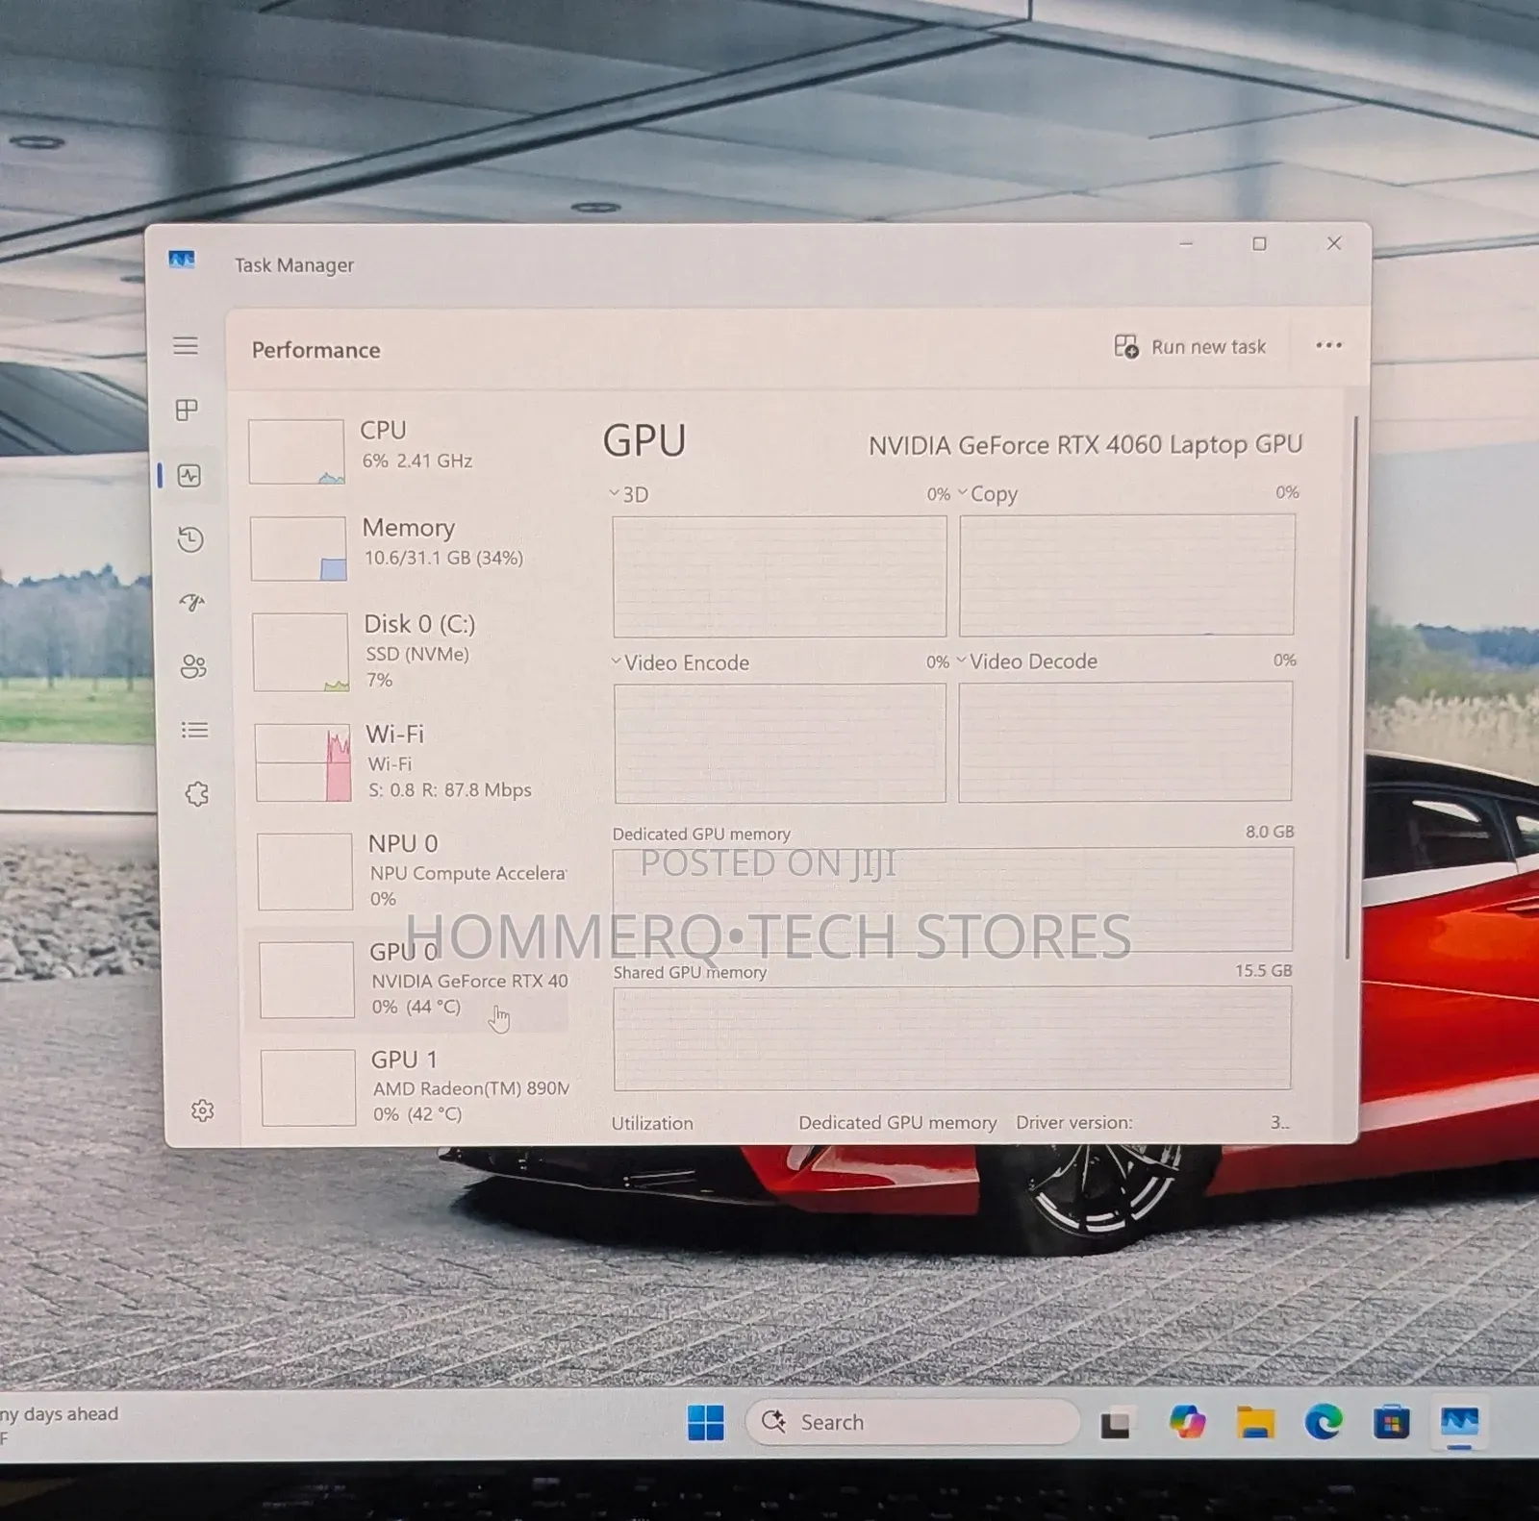Open the hamburger navigation menu
Screen dimensions: 1539x1521
(186, 346)
